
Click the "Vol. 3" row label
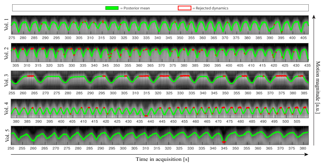7,80
